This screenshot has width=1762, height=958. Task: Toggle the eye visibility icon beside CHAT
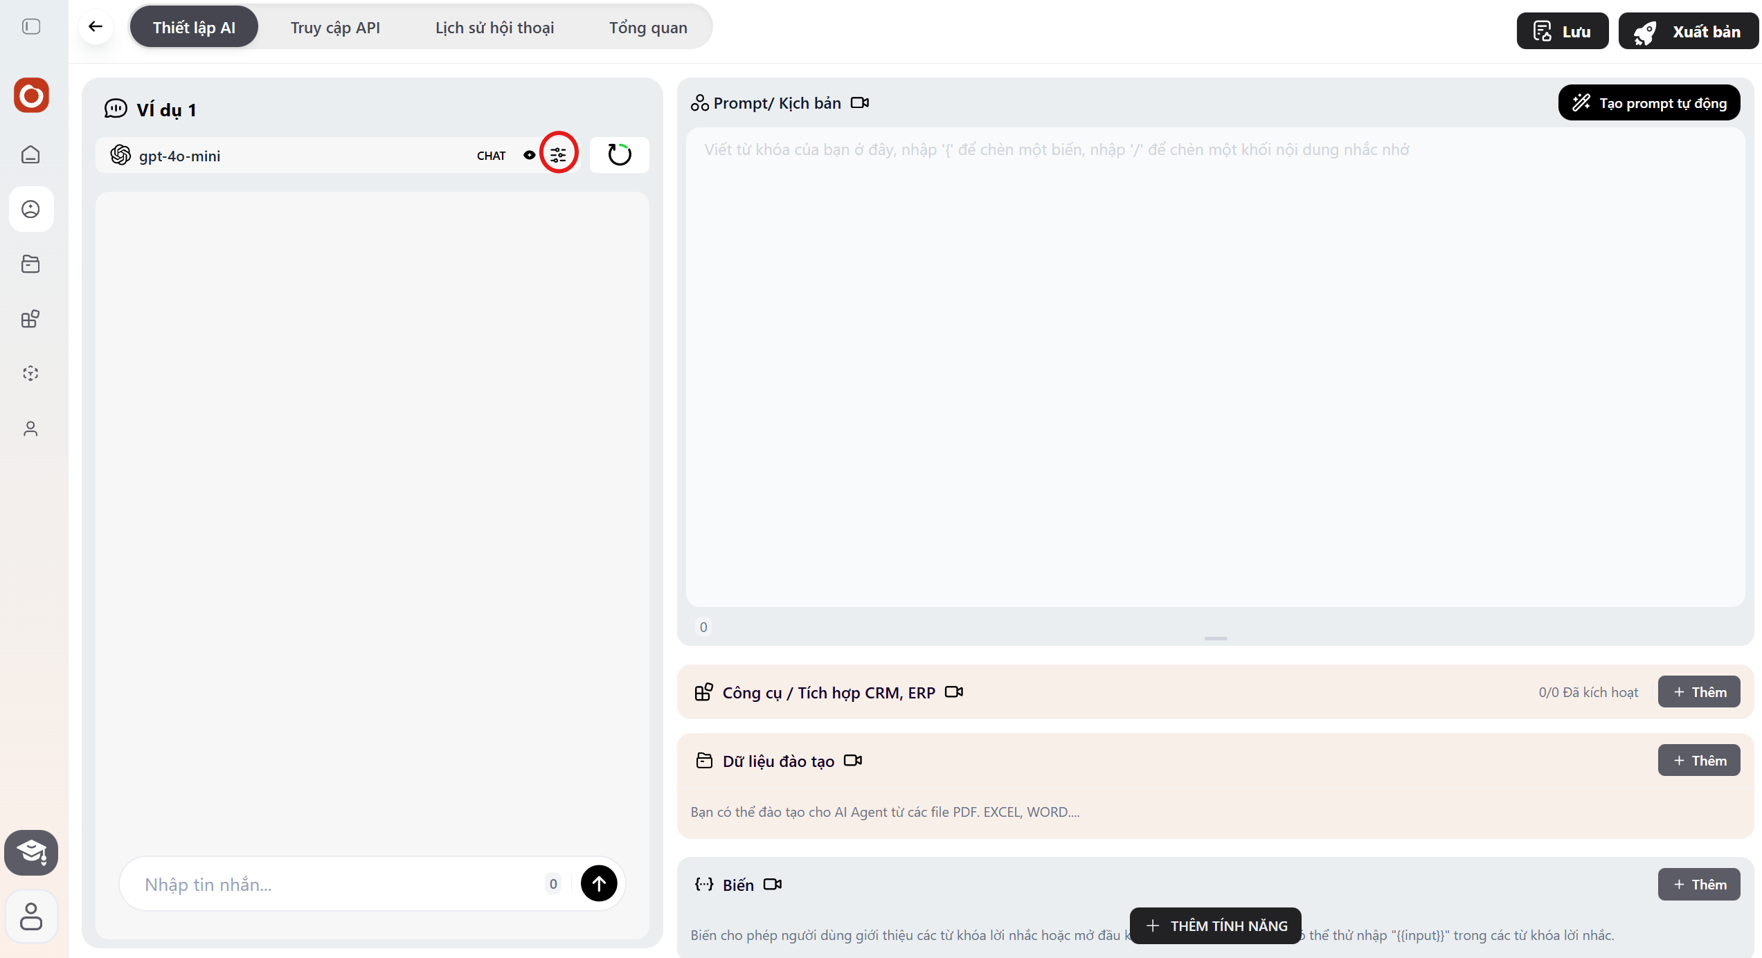point(529,155)
